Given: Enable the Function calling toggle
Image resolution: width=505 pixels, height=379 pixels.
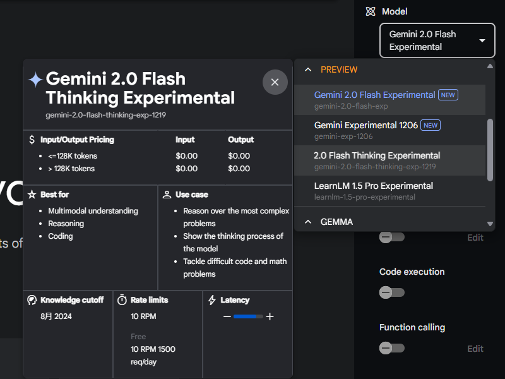Looking at the screenshot, I should [x=392, y=348].
